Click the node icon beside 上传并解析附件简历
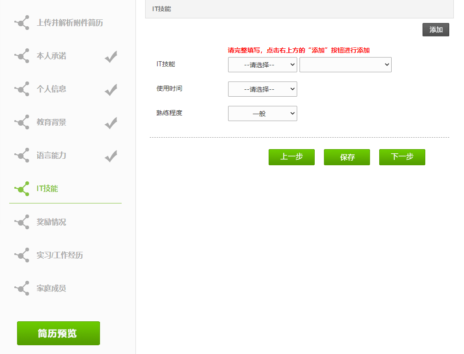Image resolution: width=464 pixels, height=354 pixels. coord(22,23)
